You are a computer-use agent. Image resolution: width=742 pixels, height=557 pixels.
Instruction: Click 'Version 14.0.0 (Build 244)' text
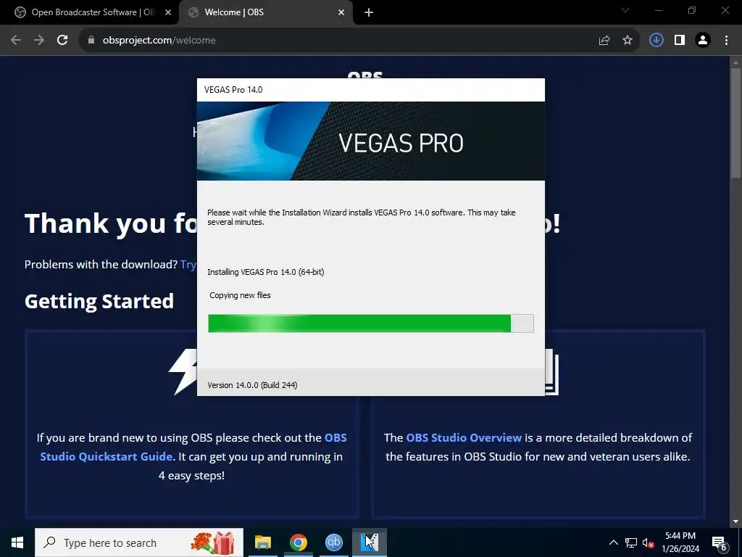(x=252, y=385)
